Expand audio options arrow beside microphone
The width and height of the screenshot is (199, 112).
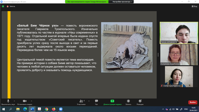[14, 101]
